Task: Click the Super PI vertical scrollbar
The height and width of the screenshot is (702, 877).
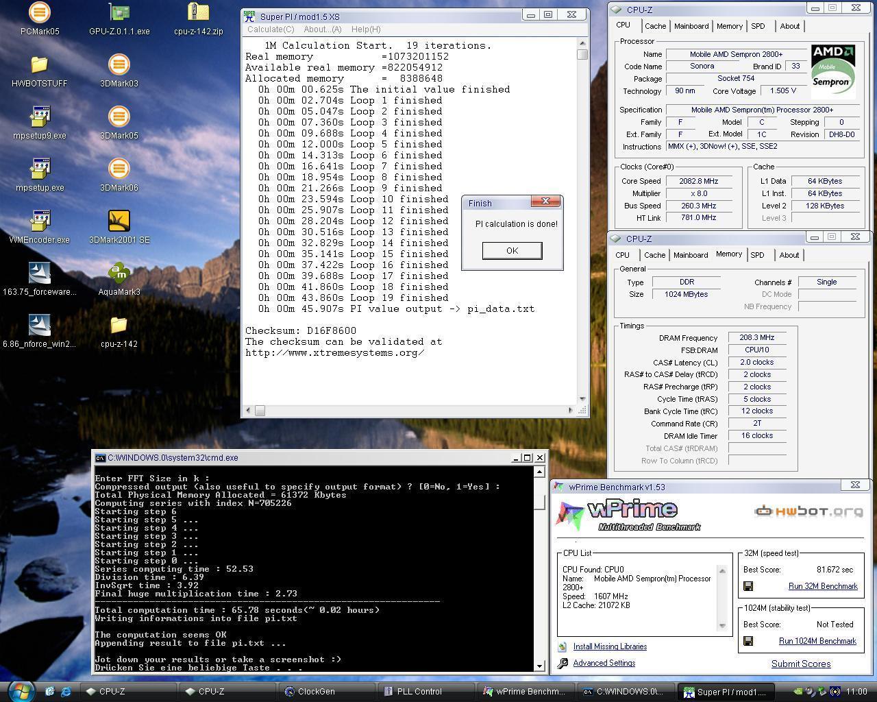Action: point(582,221)
